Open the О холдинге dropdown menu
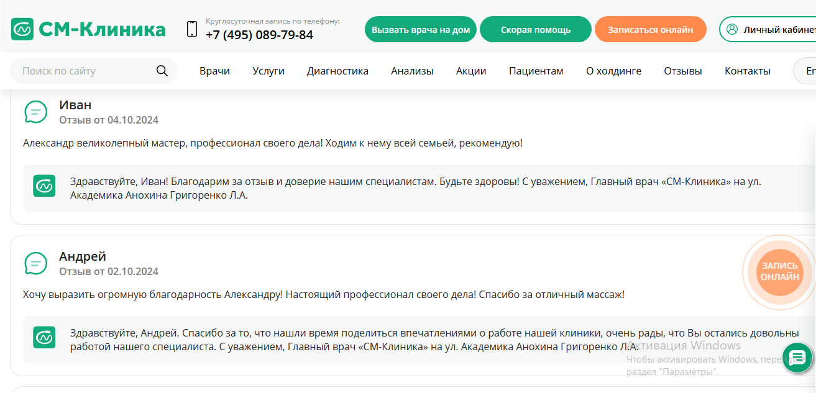816x393 pixels. [613, 70]
